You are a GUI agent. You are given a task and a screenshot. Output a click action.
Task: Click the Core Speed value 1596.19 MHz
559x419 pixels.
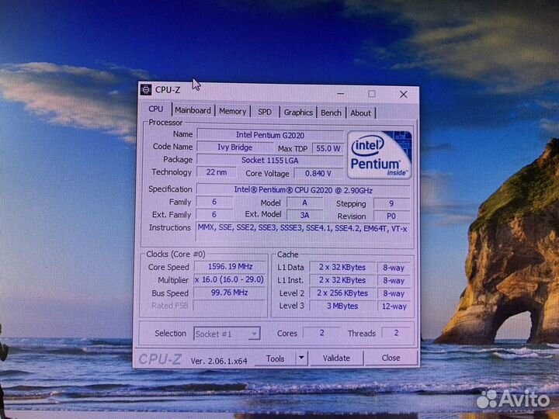230,266
